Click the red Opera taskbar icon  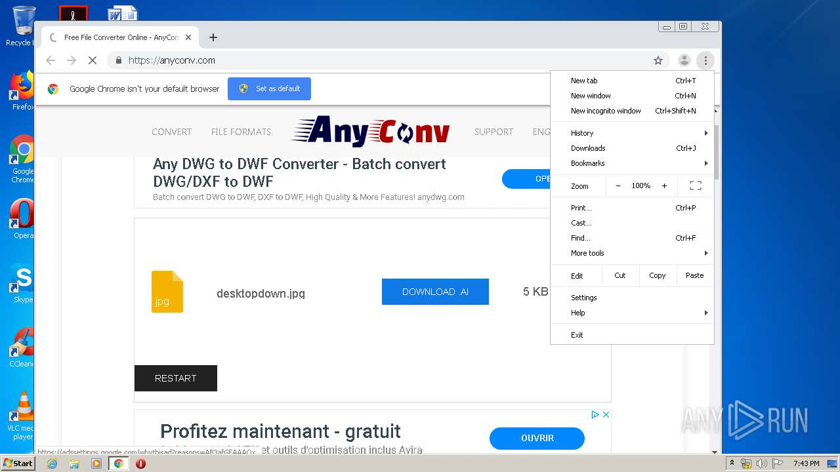tap(140, 463)
